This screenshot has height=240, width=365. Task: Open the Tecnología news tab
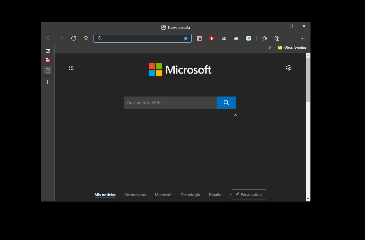pyautogui.click(x=190, y=195)
